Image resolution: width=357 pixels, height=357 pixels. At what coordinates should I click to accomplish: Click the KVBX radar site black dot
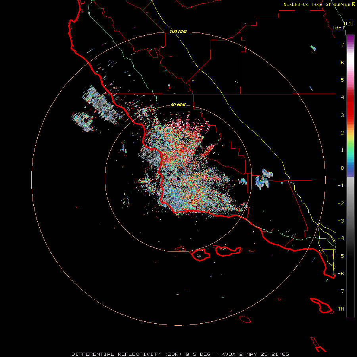(x=178, y=178)
